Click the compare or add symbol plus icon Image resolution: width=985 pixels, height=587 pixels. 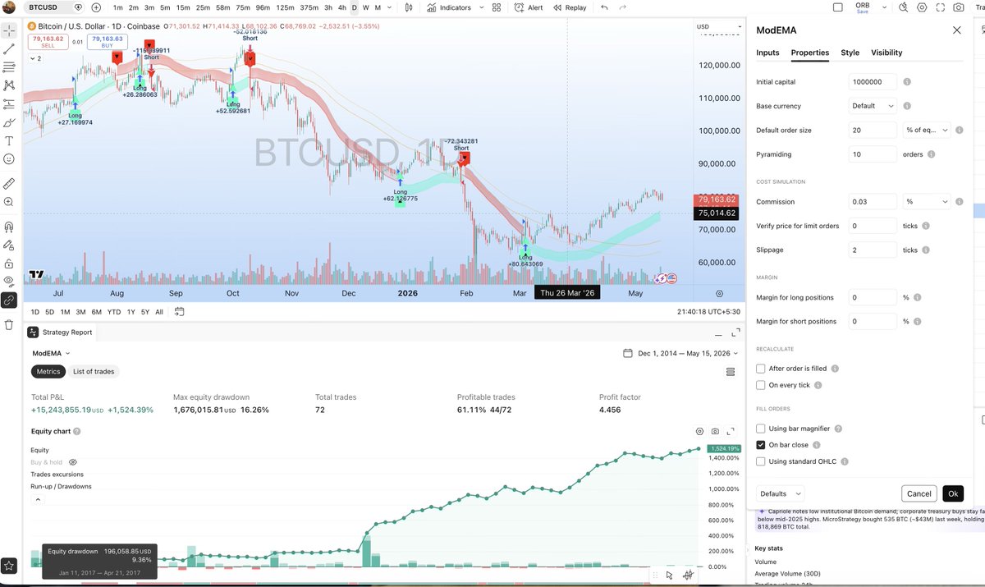[x=96, y=7]
